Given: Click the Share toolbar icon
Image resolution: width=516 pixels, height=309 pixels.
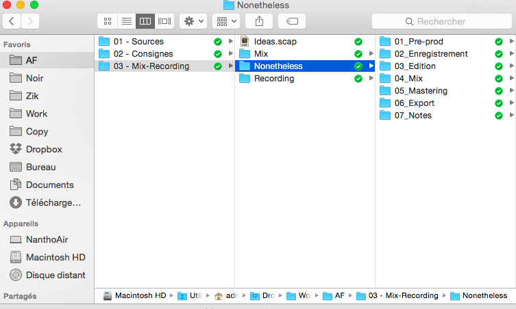Looking at the screenshot, I should click(259, 21).
